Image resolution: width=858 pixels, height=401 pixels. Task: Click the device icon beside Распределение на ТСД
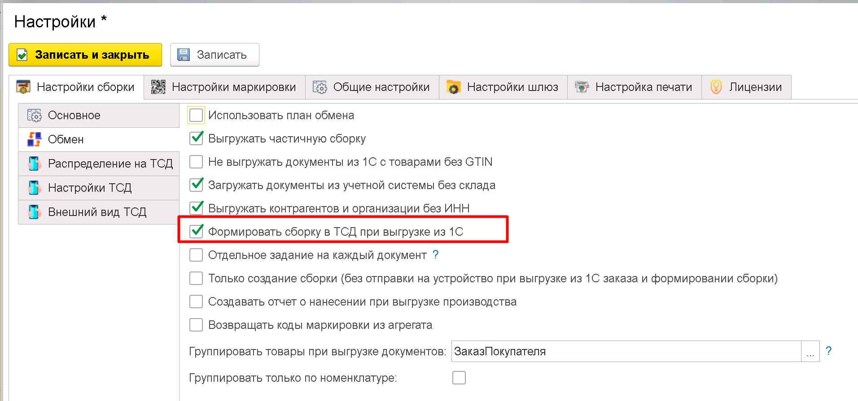tap(35, 164)
